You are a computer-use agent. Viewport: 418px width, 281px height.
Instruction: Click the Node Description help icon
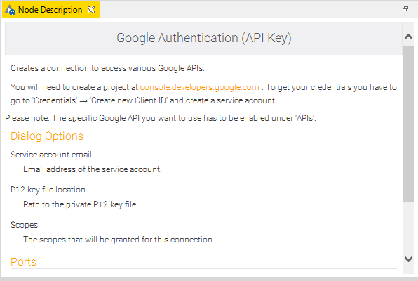(10, 10)
